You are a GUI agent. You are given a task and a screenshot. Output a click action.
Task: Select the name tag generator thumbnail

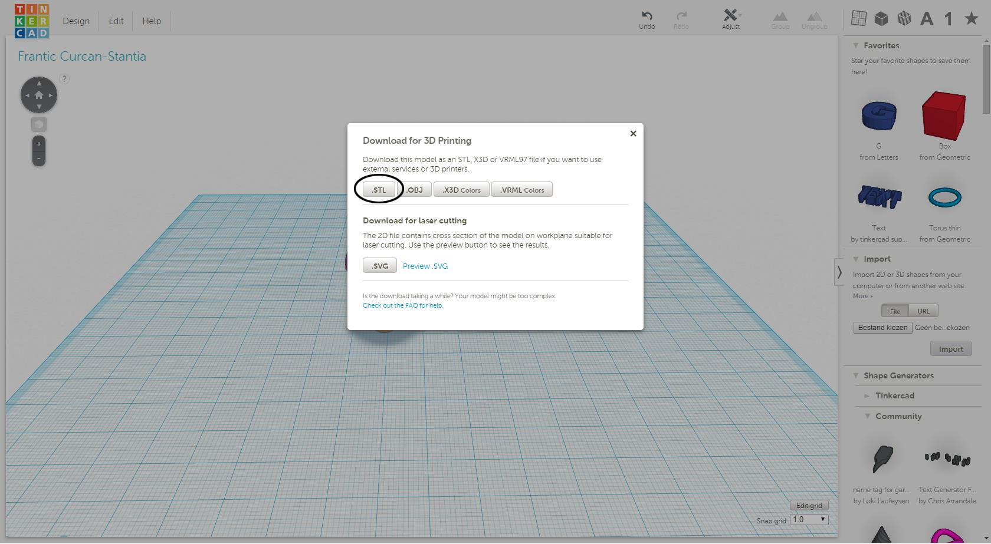(x=882, y=459)
